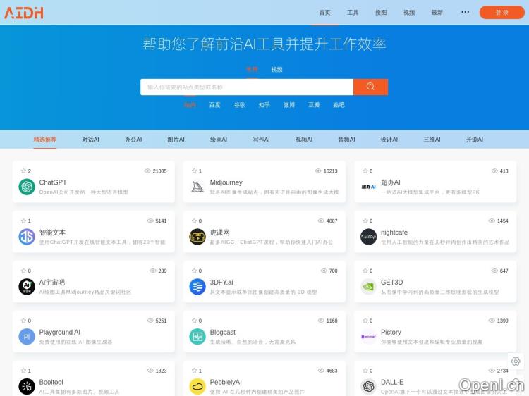Open the nightcafe title link
529x396 pixels.
(394, 233)
